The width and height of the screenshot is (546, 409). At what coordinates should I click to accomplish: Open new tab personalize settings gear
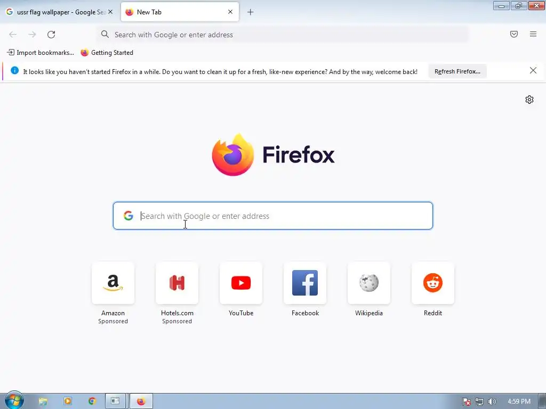tap(529, 100)
